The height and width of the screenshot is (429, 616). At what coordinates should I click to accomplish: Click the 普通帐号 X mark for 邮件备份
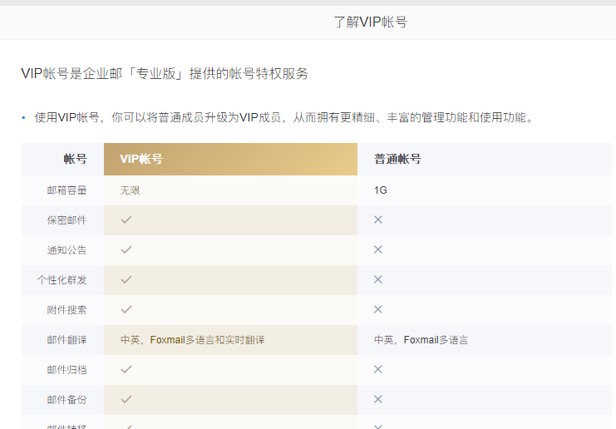pos(377,399)
